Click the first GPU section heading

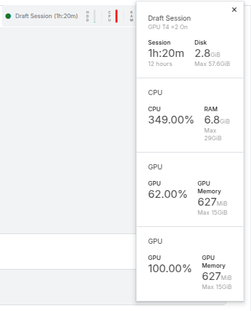(155, 167)
